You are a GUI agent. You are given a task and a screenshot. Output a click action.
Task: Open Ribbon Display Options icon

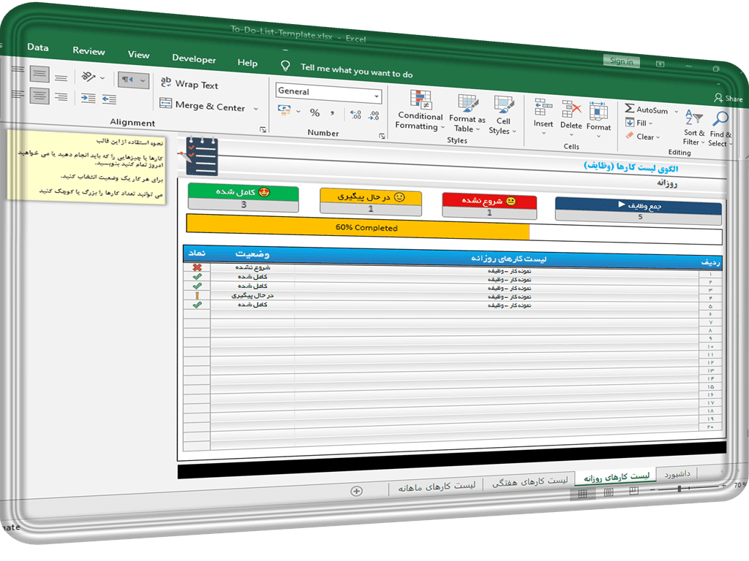tap(660, 64)
